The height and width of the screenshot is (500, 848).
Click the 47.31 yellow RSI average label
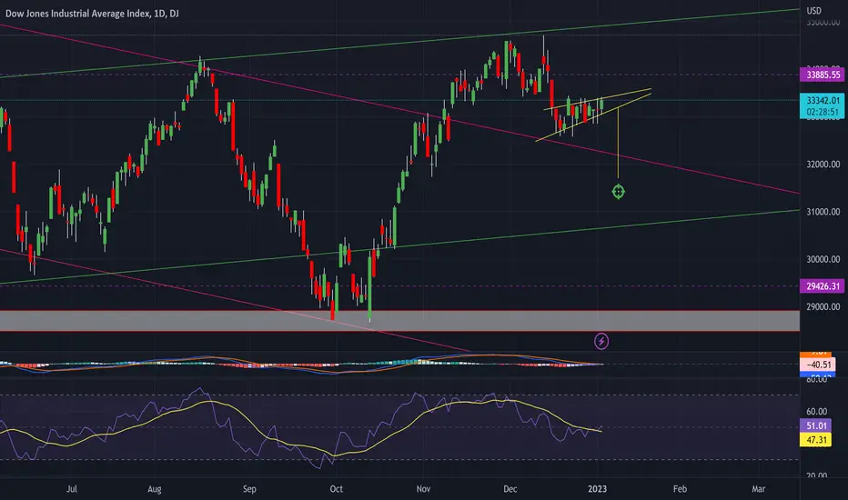click(x=816, y=439)
